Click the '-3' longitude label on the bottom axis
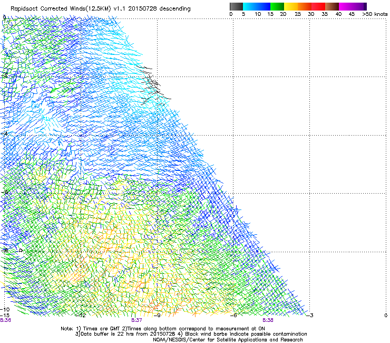 [310, 316]
